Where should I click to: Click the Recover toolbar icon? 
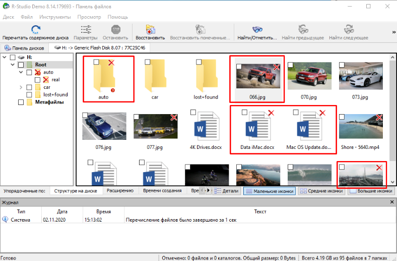coord(150,30)
